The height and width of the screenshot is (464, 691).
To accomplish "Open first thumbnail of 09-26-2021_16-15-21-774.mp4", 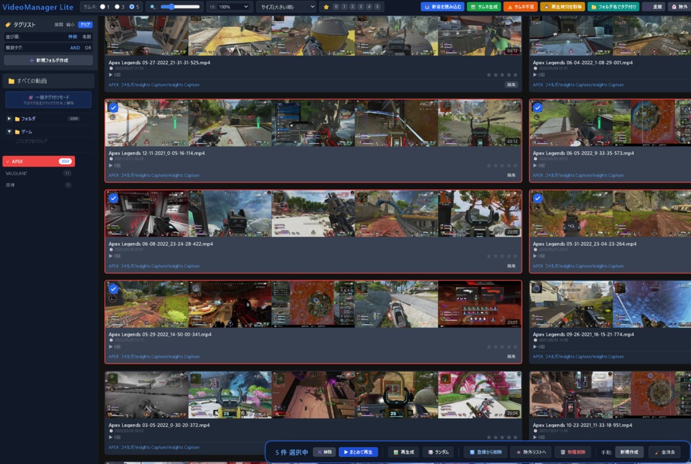I will [571, 305].
